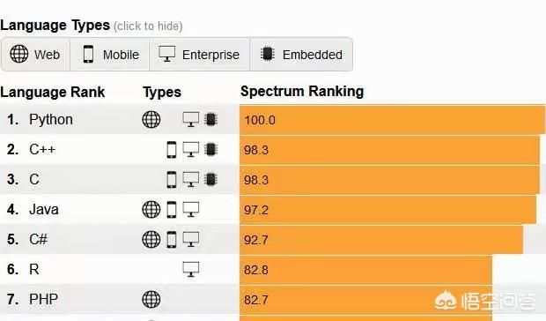Click the enterprise monitor icon in R row

point(191,270)
